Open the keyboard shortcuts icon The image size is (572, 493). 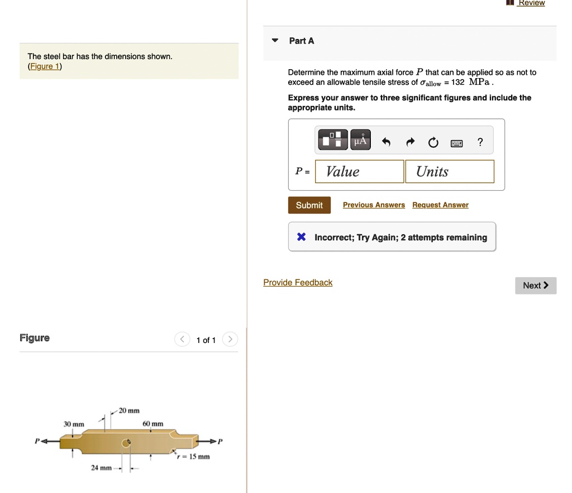coord(456,143)
